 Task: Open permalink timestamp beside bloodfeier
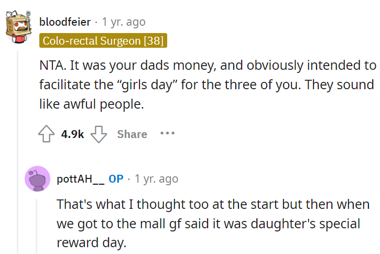pos(124,22)
